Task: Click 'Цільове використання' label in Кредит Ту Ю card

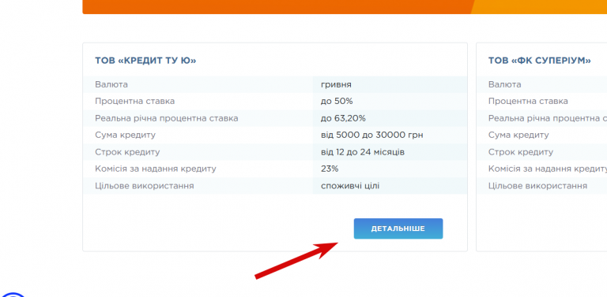Action: (x=145, y=186)
